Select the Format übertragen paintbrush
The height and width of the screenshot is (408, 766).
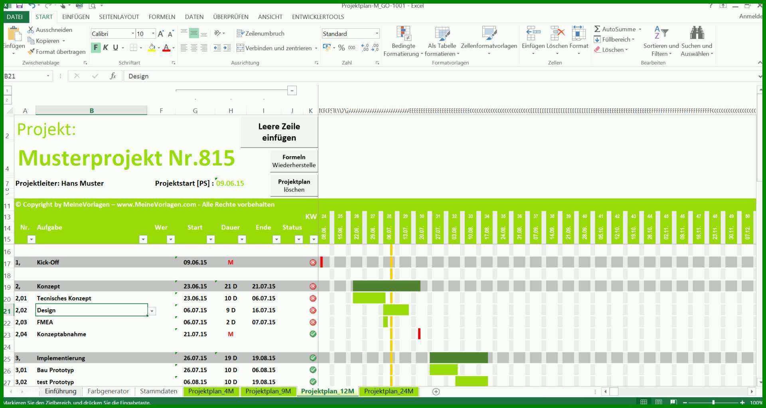point(31,52)
